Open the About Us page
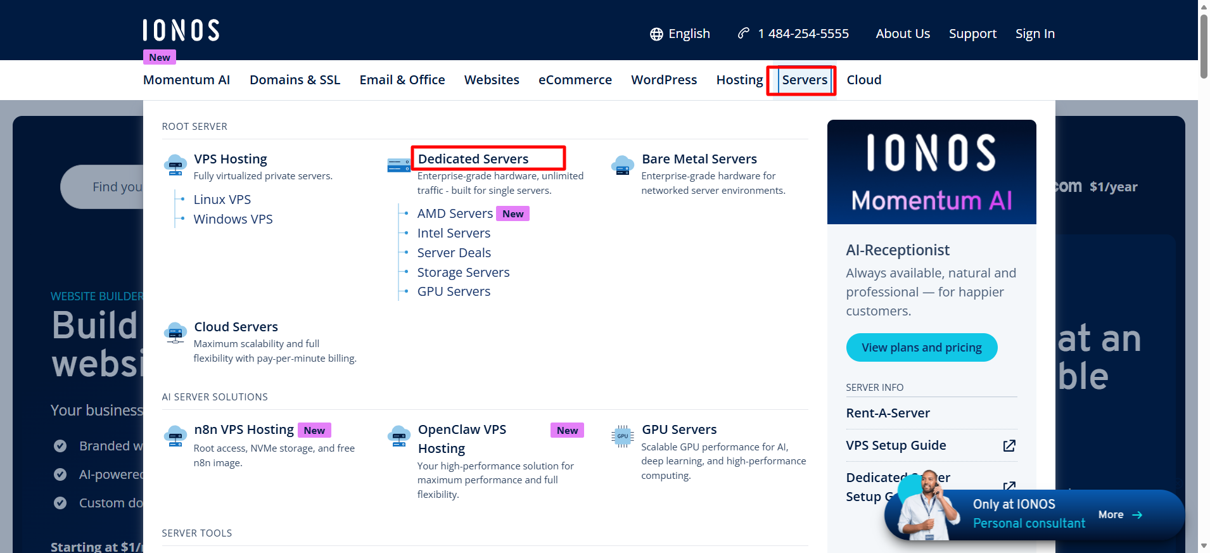1210x553 pixels. [x=903, y=34]
